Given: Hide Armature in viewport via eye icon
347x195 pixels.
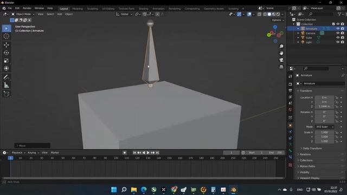Looking at the screenshot, I should click(338, 29).
